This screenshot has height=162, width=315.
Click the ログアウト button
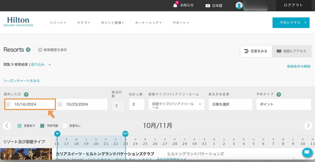click(x=293, y=5)
